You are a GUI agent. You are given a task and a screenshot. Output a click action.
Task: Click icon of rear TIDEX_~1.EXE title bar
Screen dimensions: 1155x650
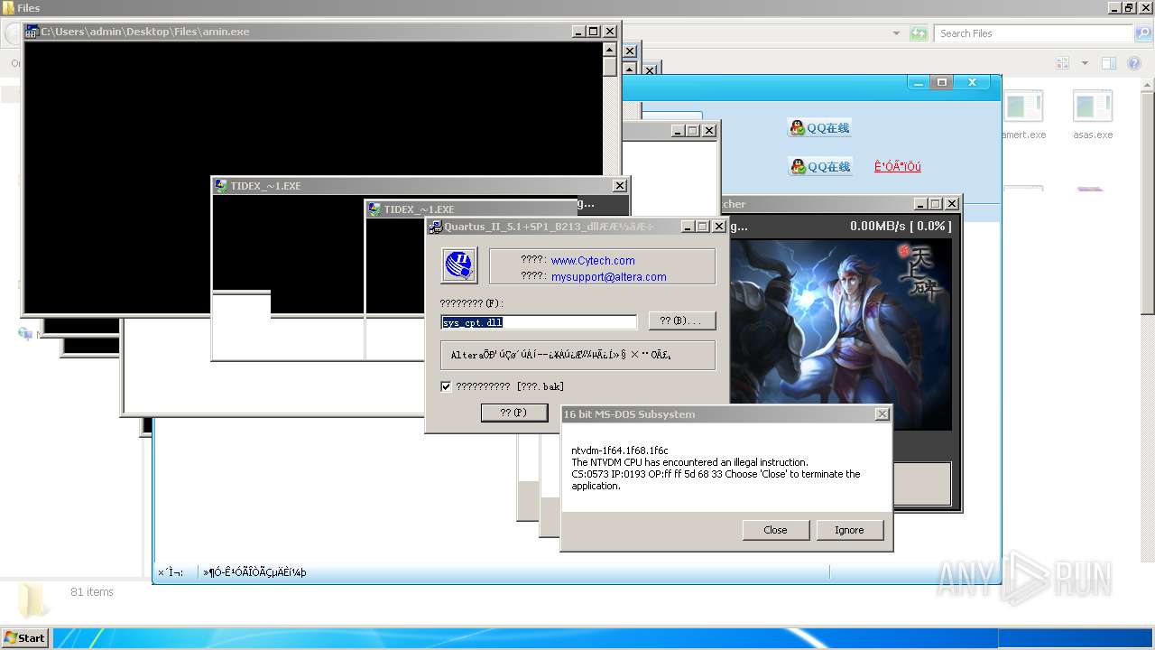(221, 186)
